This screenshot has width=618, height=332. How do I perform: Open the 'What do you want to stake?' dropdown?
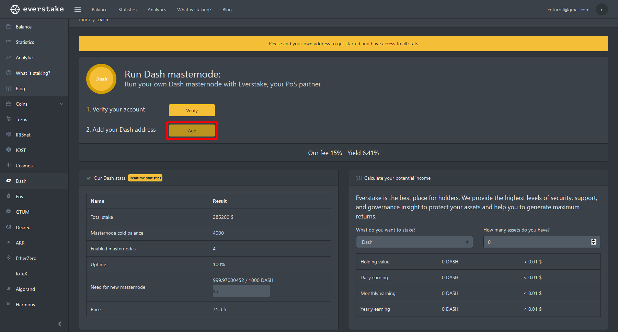coord(414,242)
